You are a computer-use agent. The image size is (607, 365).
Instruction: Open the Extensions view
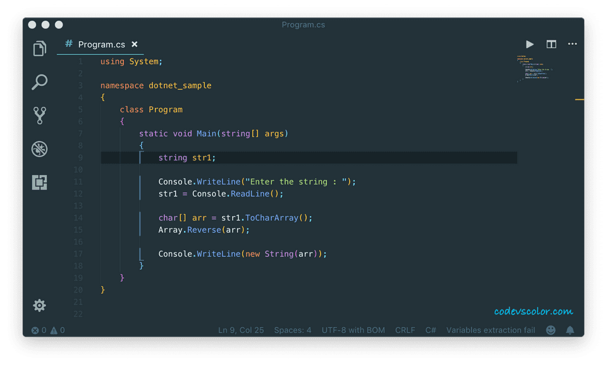[39, 182]
